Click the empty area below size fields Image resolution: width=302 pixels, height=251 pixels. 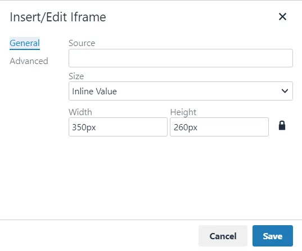coord(181,177)
